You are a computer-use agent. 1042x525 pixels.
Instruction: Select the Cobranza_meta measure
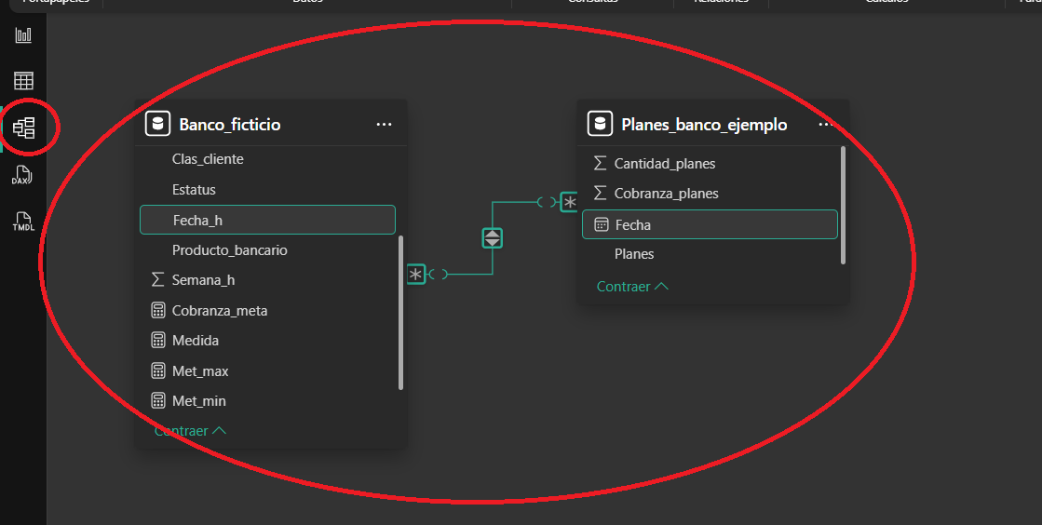click(220, 311)
